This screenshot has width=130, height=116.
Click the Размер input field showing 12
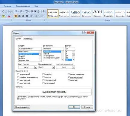70,49
